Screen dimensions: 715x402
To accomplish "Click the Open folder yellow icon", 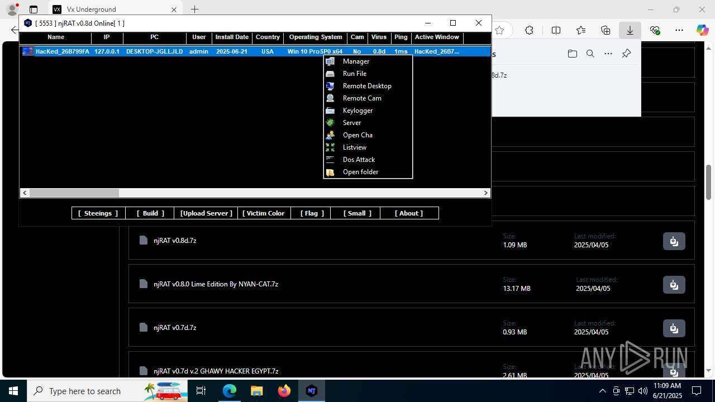I will point(330,172).
